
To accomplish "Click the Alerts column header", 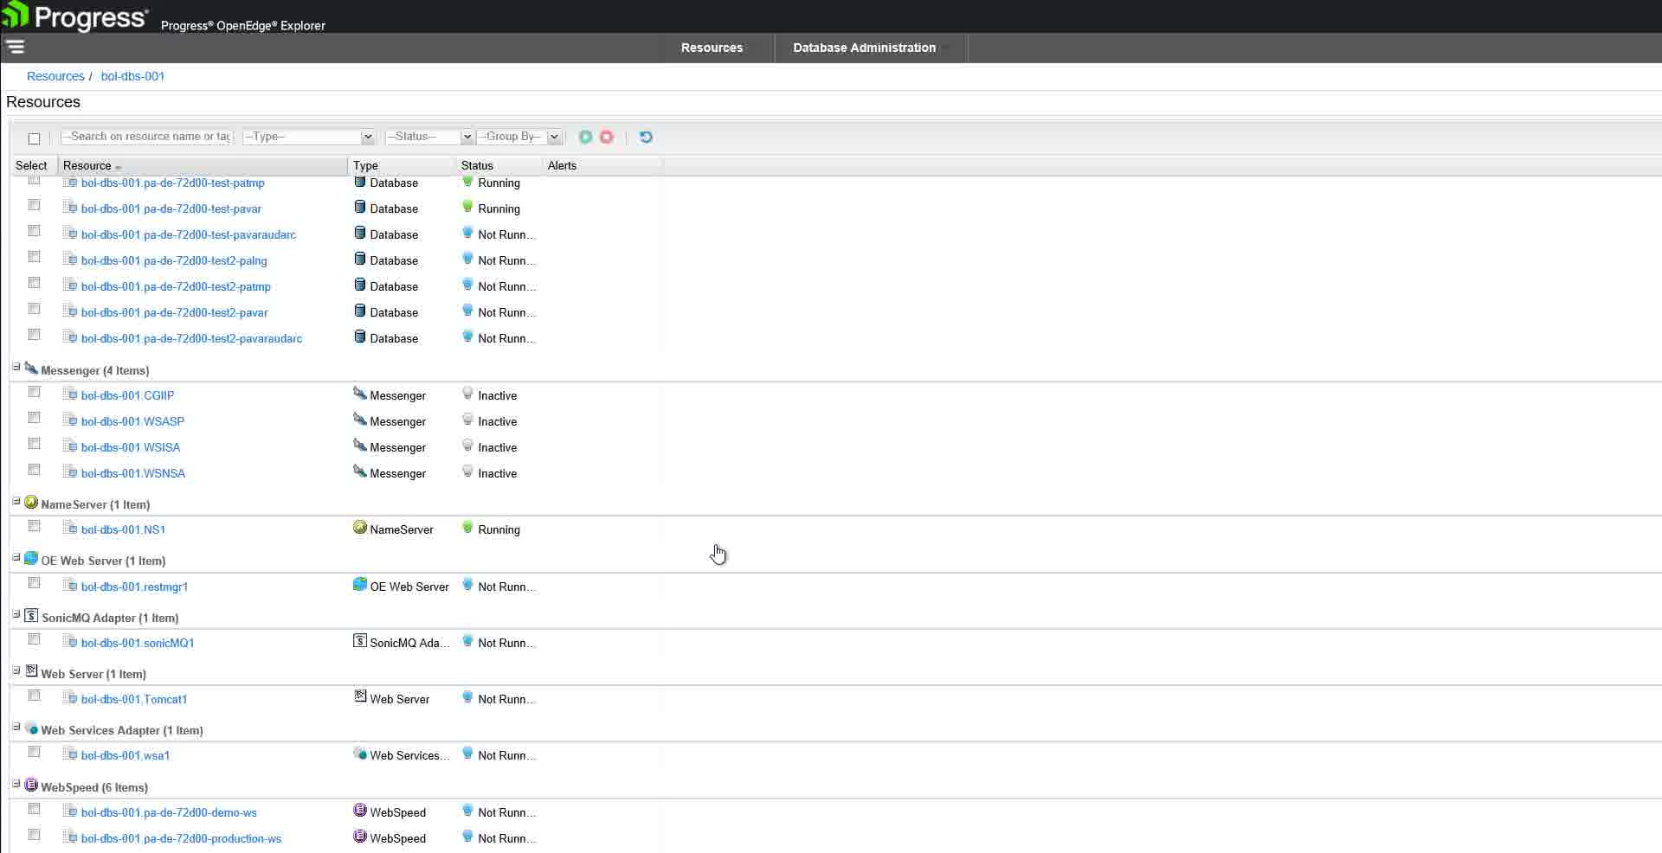I will tap(602, 165).
